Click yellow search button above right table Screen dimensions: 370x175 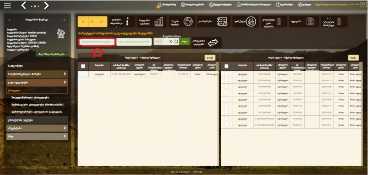(353, 57)
